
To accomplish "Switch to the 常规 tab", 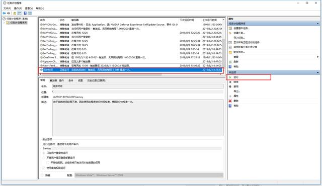I will point(43,80).
